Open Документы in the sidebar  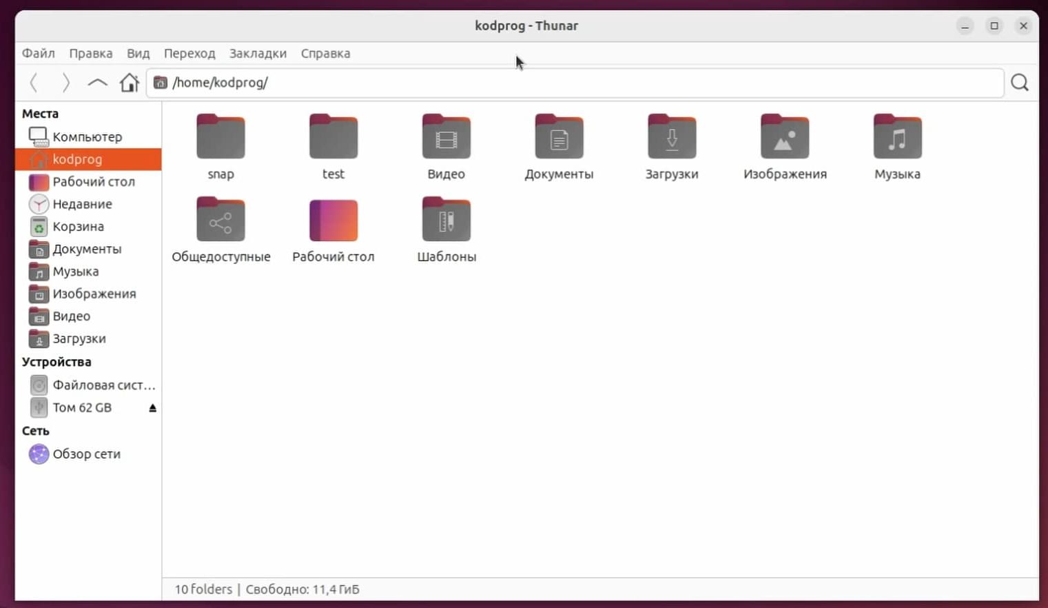click(x=88, y=249)
